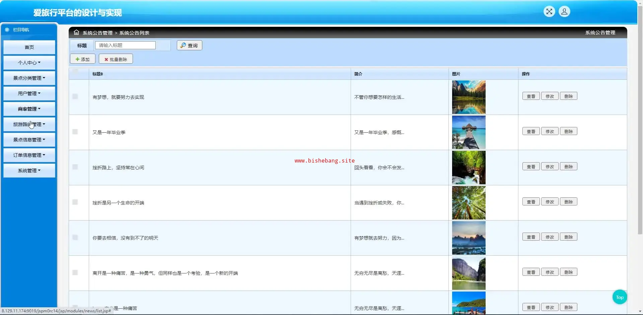The width and height of the screenshot is (643, 315).
Task: Click the round Top scroll-up button
Action: click(x=619, y=297)
